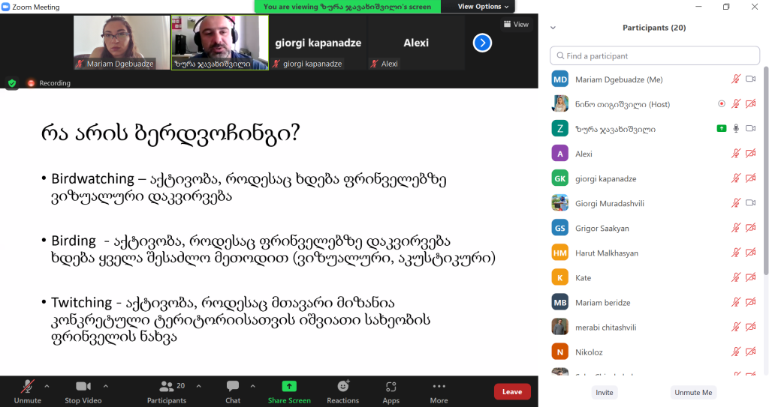This screenshot has width=769, height=407.
Task: Open the View layout menu
Action: 516,24
